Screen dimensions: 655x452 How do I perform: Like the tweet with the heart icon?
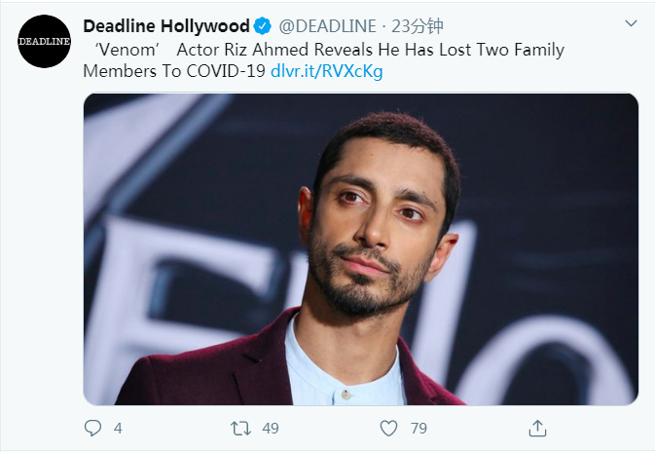[388, 429]
